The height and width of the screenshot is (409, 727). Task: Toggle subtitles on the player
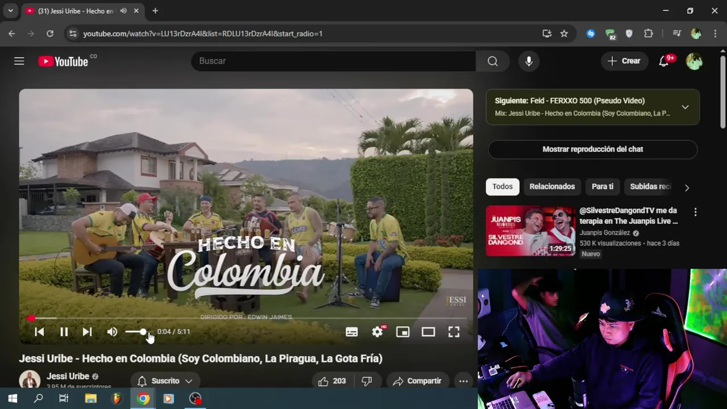point(352,332)
